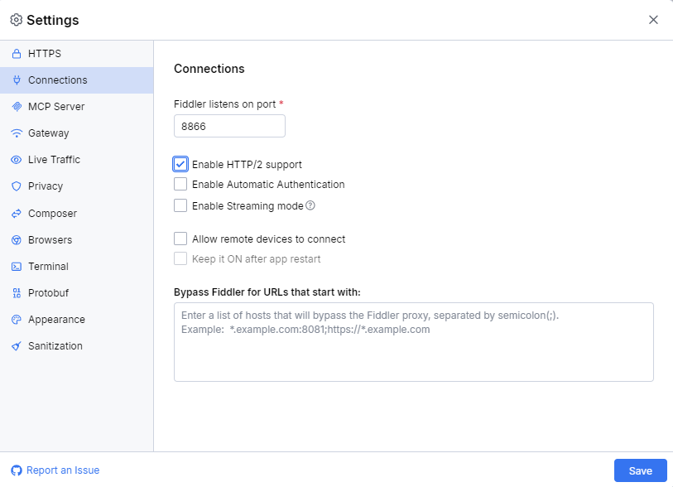Disable HTTP/2 support
673x487 pixels.
180,163
